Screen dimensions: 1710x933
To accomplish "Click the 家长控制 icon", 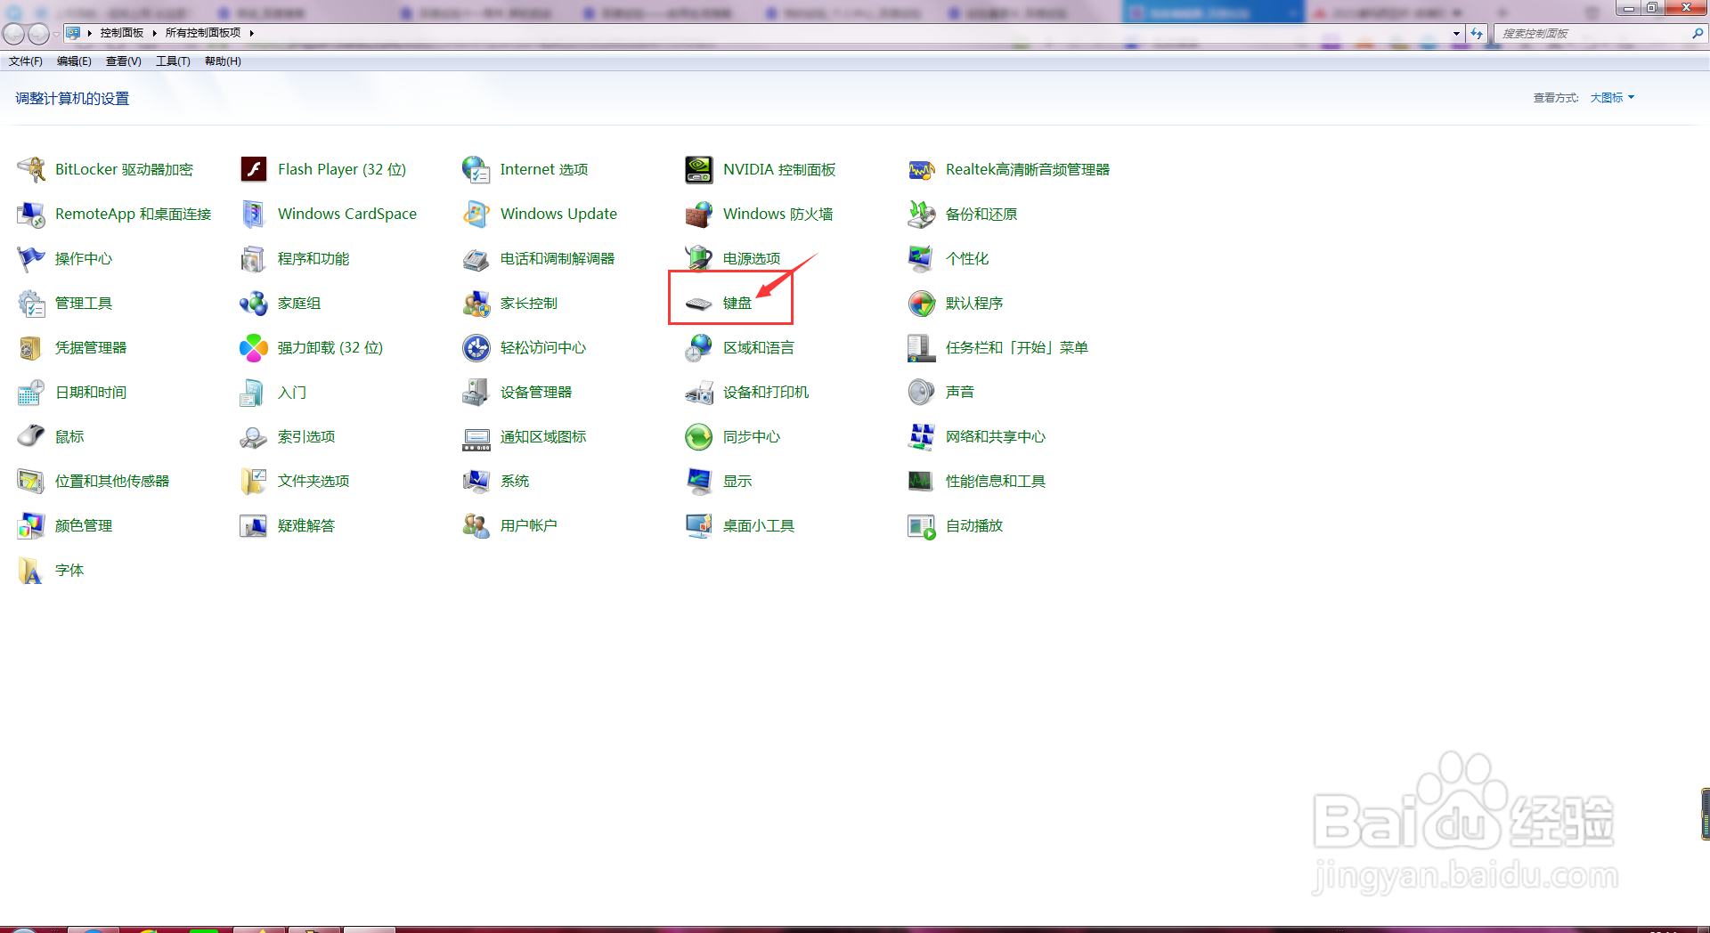I will coord(476,303).
